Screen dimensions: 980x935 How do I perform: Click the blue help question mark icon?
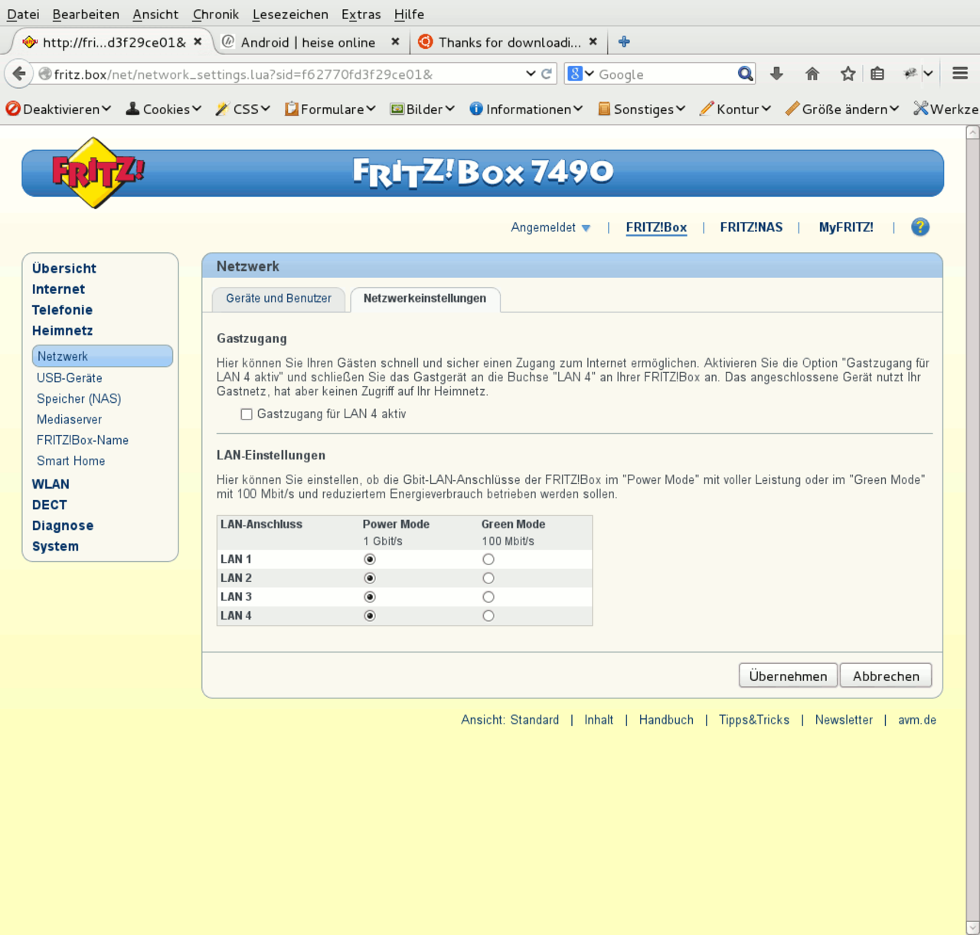click(920, 227)
